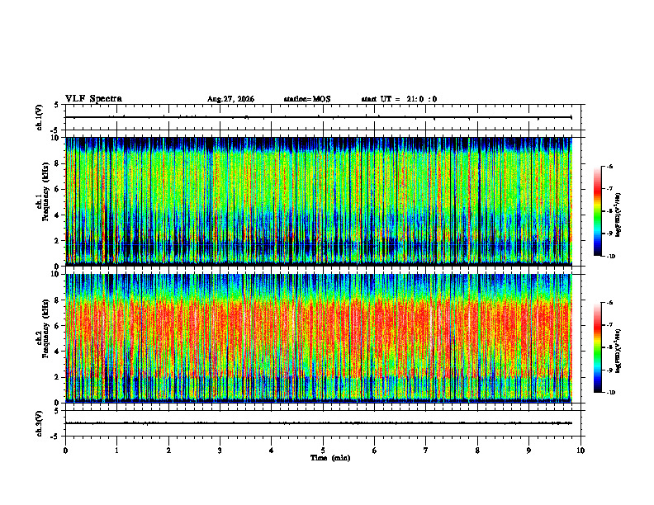This screenshot has width=654, height=505.
Task: Click the 'start UT = 21:0 :0' label
Action: tap(399, 99)
